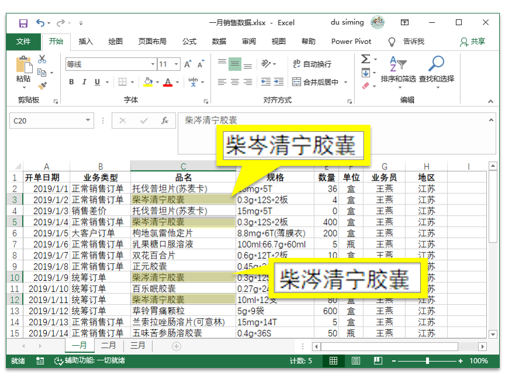Add a new sheet with plus icon
Image resolution: width=505 pixels, height=385 pixels.
[x=176, y=346]
